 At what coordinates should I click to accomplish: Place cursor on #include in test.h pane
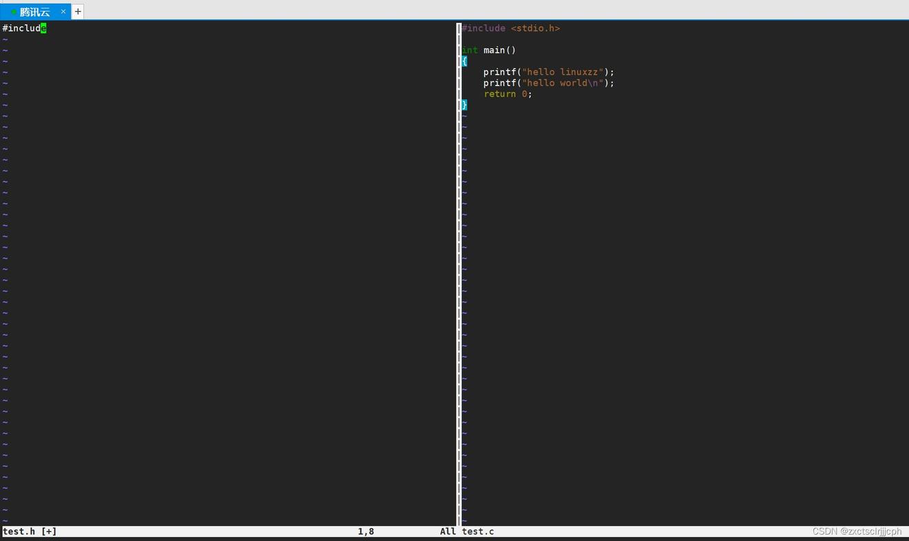click(21, 28)
